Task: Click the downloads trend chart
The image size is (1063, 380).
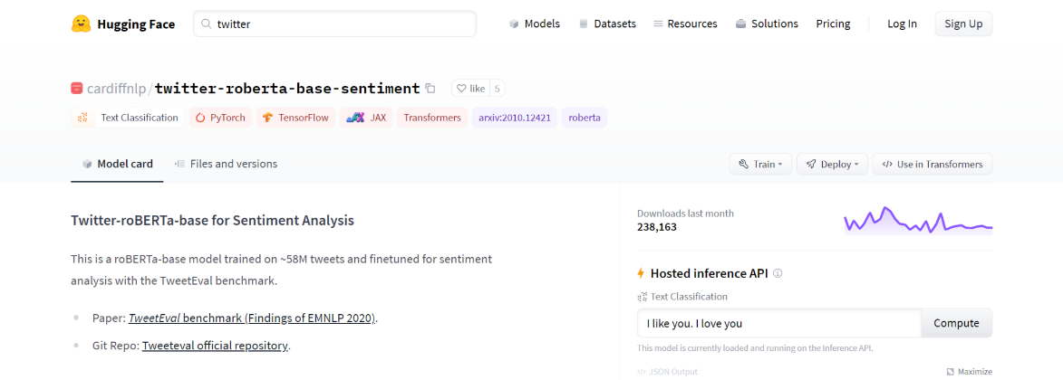Action: tap(917, 221)
